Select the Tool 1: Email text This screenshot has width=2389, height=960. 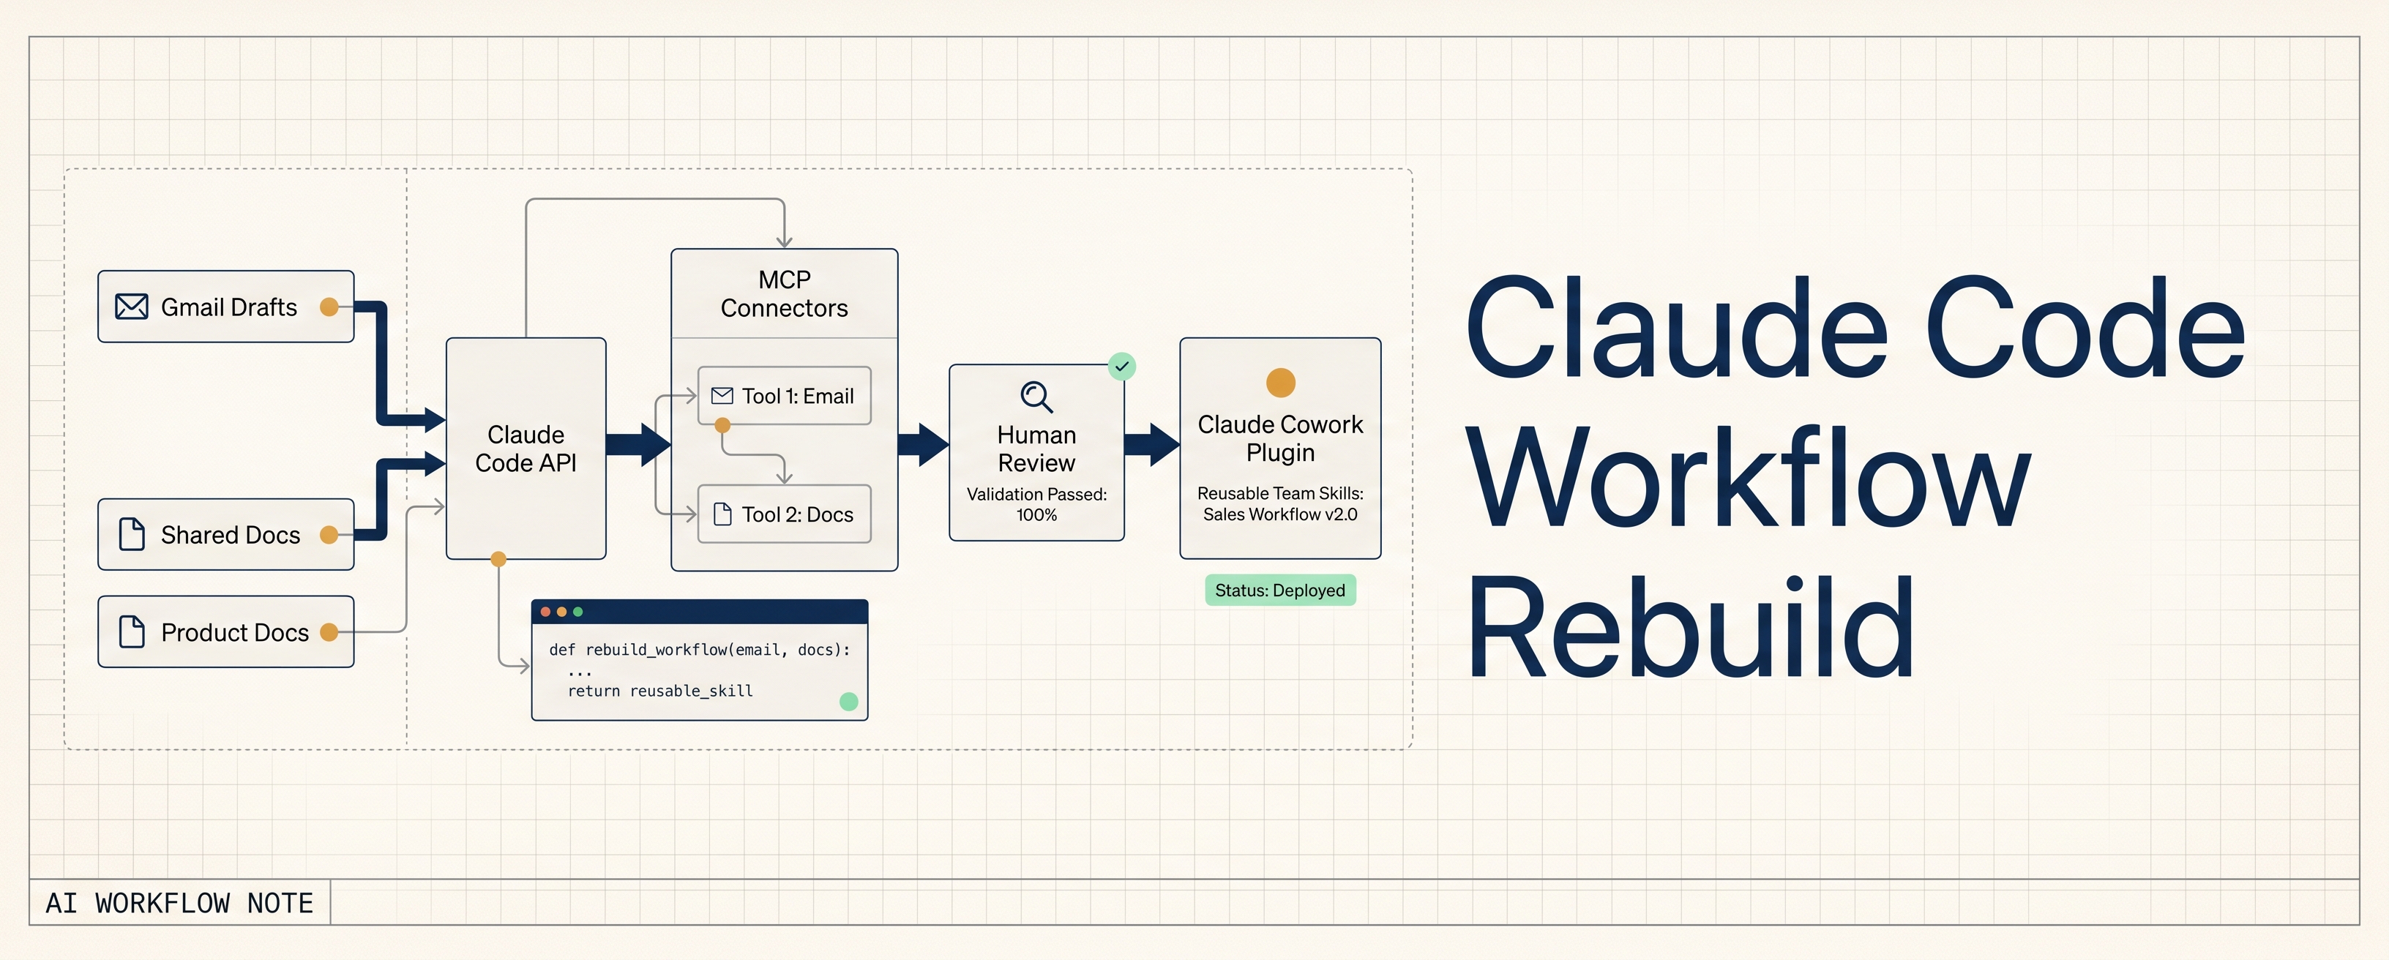pyautogui.click(x=798, y=396)
